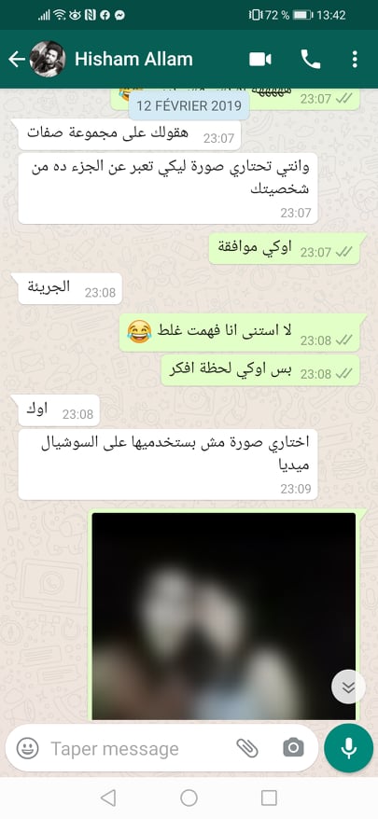The height and width of the screenshot is (819, 378).
Task: Open the three-dot more options menu
Action: [355, 60]
